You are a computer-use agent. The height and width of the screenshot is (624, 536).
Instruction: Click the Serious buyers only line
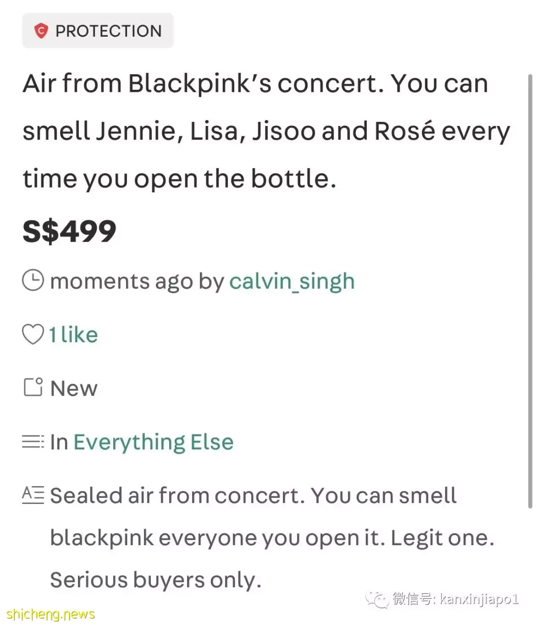click(x=156, y=580)
